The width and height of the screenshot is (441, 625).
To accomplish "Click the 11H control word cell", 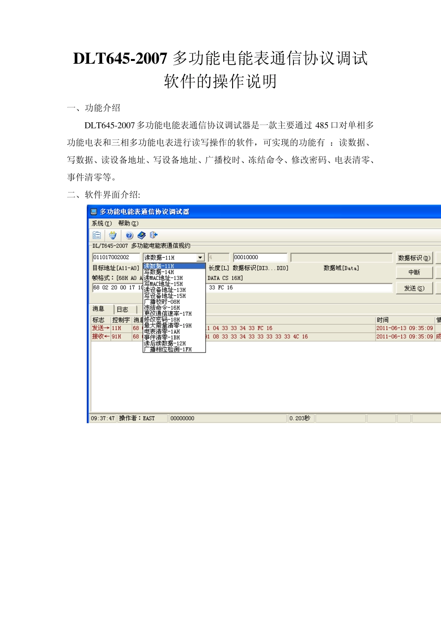I will [x=121, y=328].
